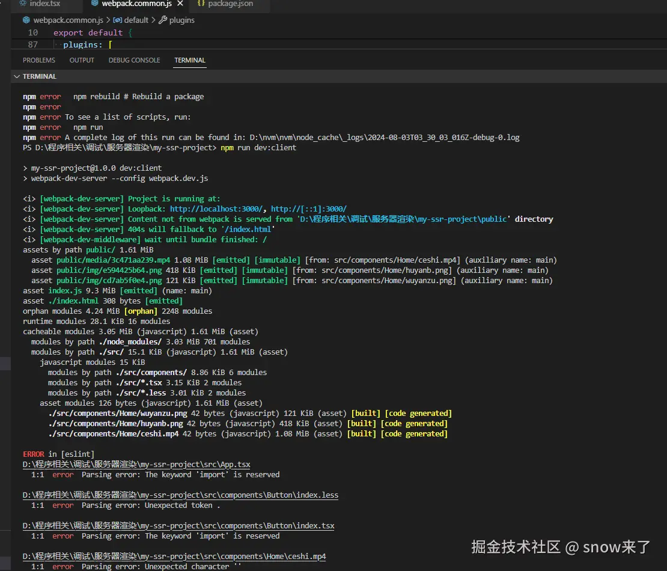Open the http://localhost:3000/ link
The width and height of the screenshot is (667, 571).
pos(216,209)
